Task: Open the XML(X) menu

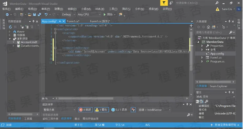Action: point(99,9)
